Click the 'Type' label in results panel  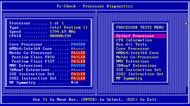pyautogui.click(x=14, y=28)
